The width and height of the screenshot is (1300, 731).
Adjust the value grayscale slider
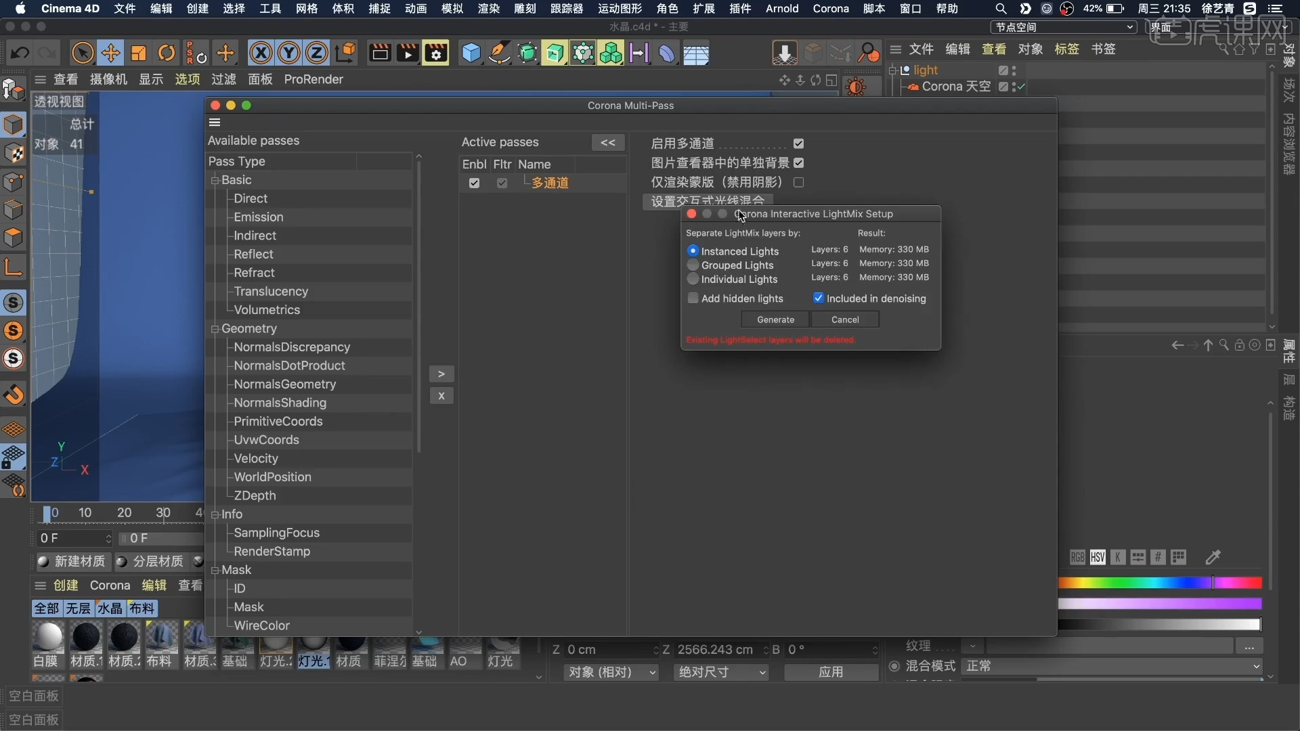coord(1160,624)
